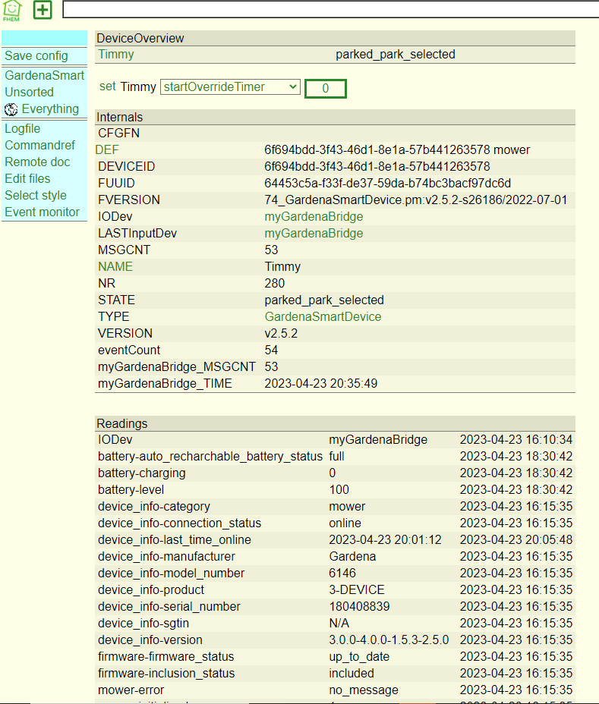Open Commandref in the sidebar
This screenshot has width=599, height=704.
tap(40, 145)
